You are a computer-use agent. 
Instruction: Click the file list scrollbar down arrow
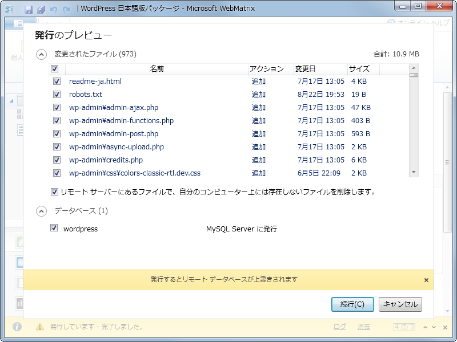pyautogui.click(x=413, y=172)
